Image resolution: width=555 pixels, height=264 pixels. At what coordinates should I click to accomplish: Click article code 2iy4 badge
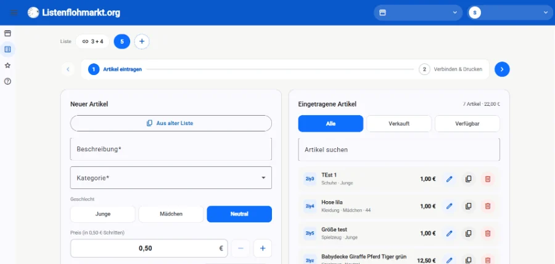click(310, 206)
